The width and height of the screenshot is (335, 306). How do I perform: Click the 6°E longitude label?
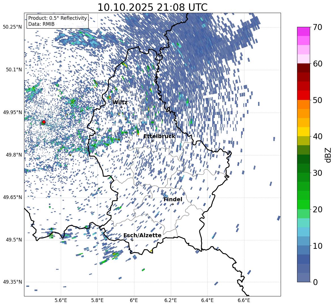(134, 300)
